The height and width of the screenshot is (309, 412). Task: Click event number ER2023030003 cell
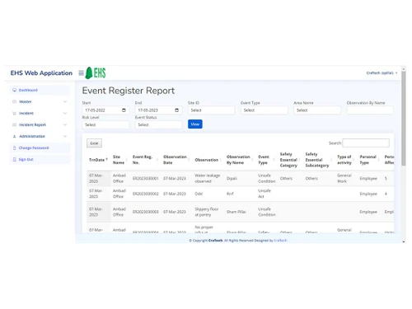tap(146, 212)
